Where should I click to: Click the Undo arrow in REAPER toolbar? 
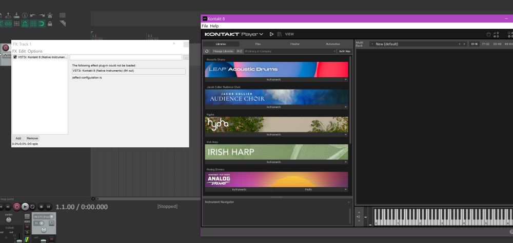[x=33, y=15]
